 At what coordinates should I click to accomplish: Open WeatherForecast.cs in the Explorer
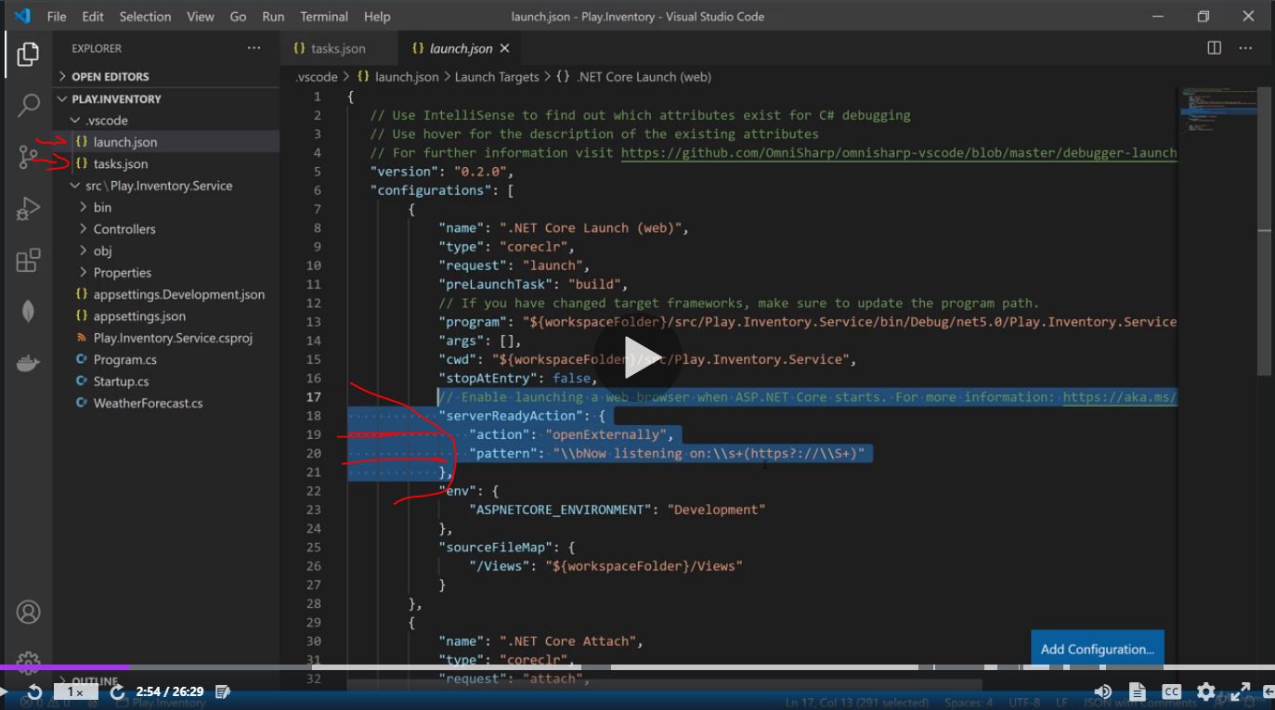(x=166, y=403)
